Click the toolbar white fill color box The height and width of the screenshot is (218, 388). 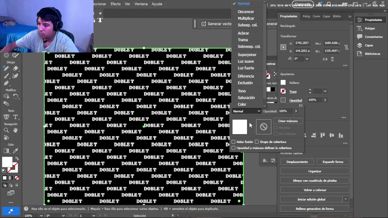(7, 162)
